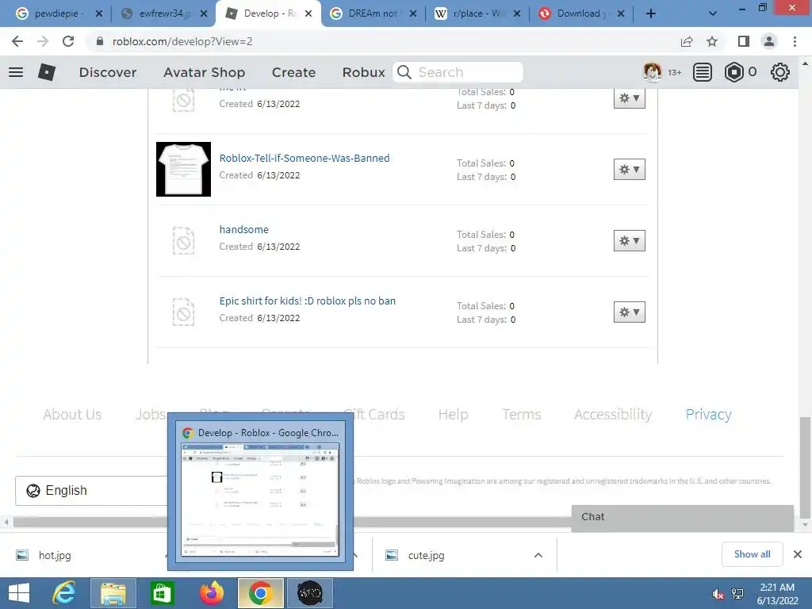
Task: Click the user avatar headshot in navbar
Action: (652, 72)
